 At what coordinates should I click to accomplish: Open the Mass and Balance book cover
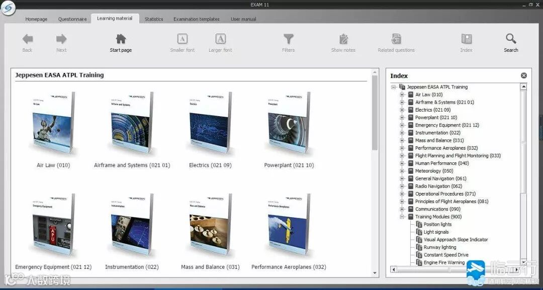pyautogui.click(x=210, y=224)
